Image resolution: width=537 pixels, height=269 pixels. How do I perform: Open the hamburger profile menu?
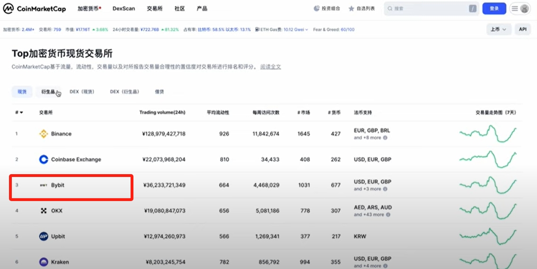[x=519, y=8]
